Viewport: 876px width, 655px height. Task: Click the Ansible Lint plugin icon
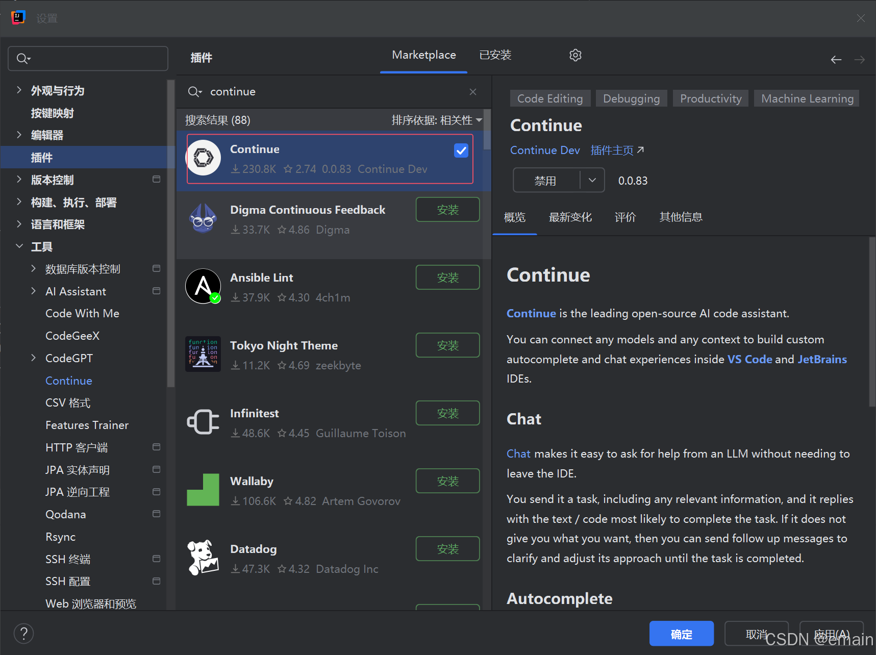[x=204, y=287]
